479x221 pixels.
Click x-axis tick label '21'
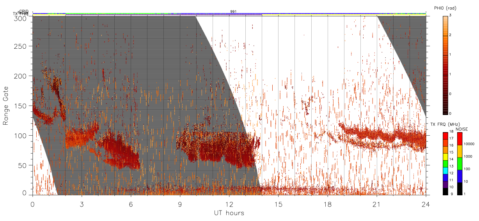pos(377,204)
